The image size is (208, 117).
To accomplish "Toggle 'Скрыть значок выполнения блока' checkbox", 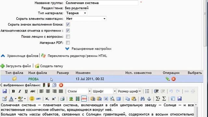I will coord(68,24).
